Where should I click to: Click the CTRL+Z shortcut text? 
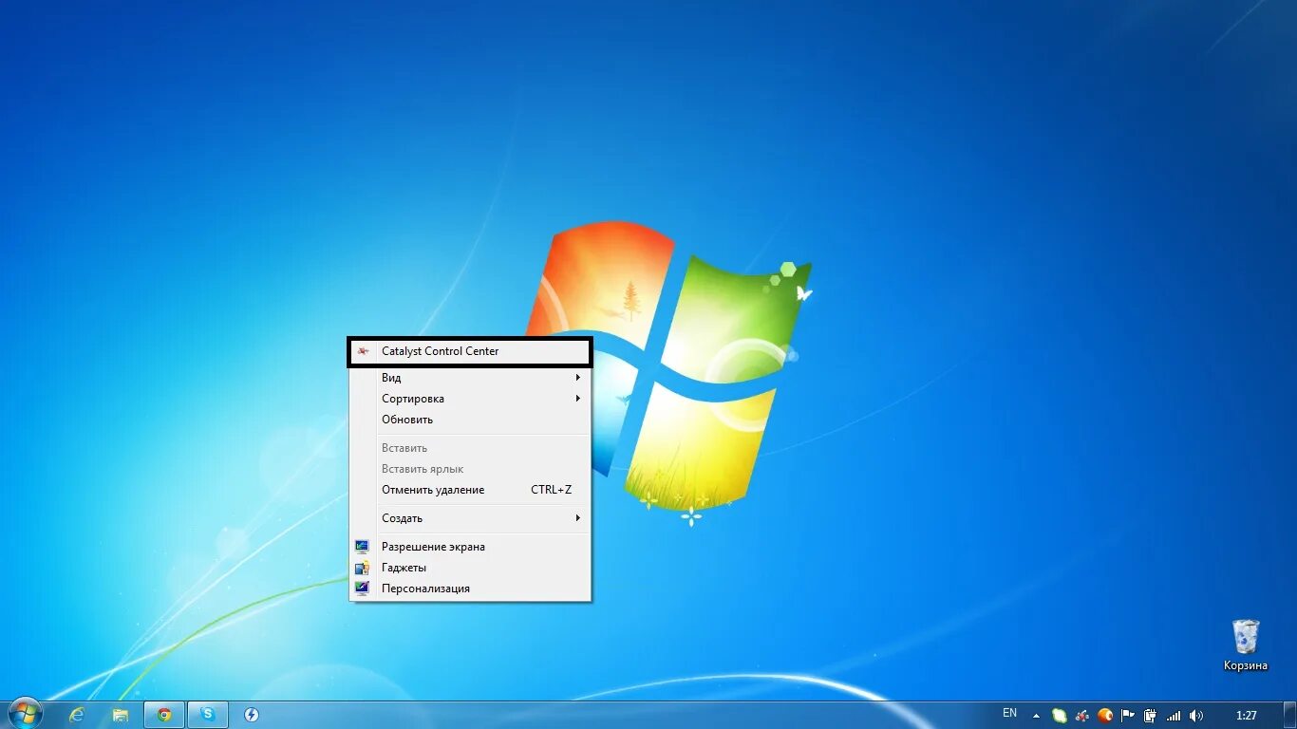point(551,490)
